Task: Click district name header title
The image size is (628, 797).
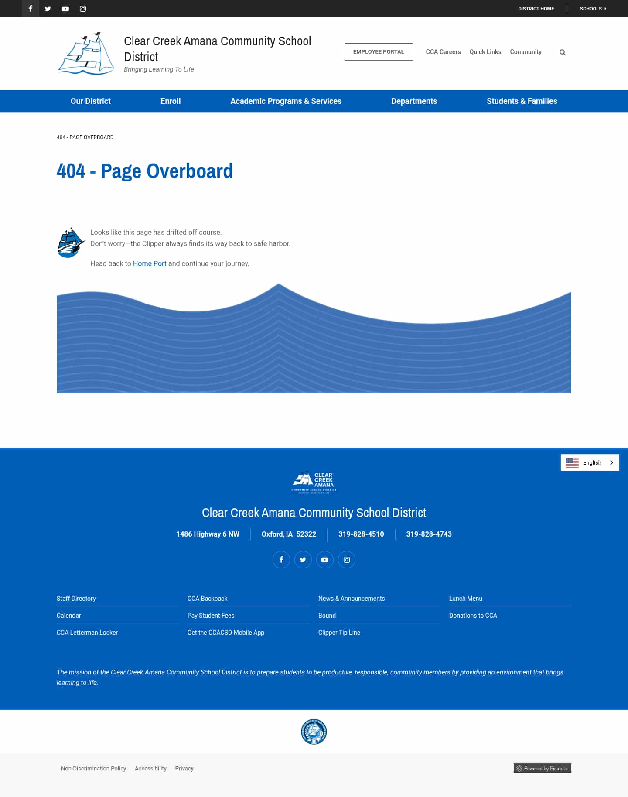Action: [218, 49]
